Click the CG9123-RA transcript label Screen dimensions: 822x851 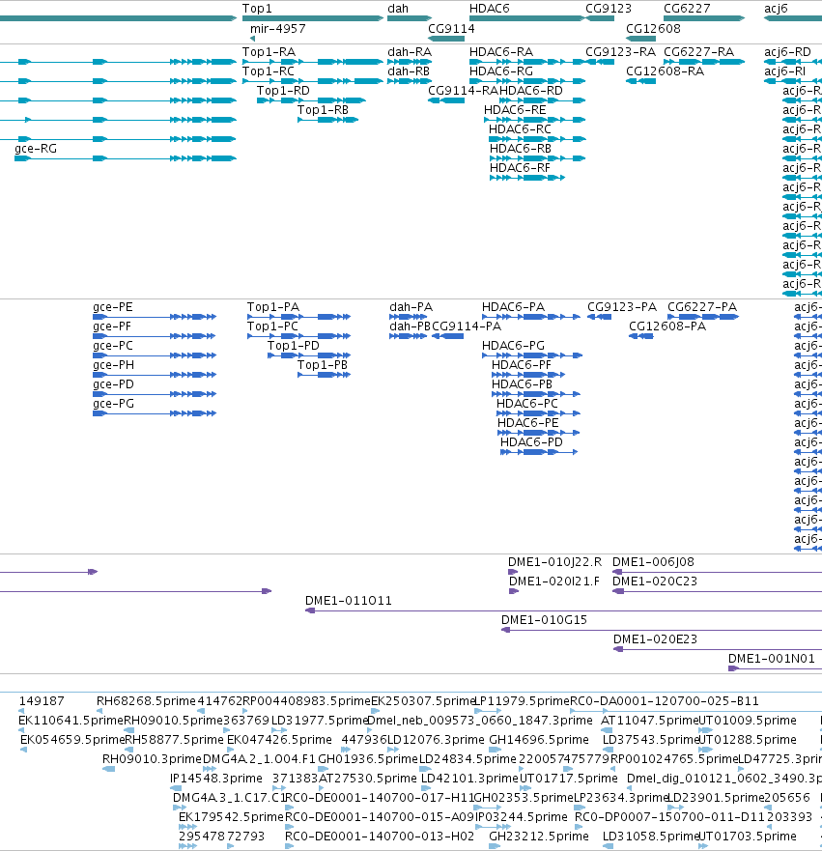[620, 52]
